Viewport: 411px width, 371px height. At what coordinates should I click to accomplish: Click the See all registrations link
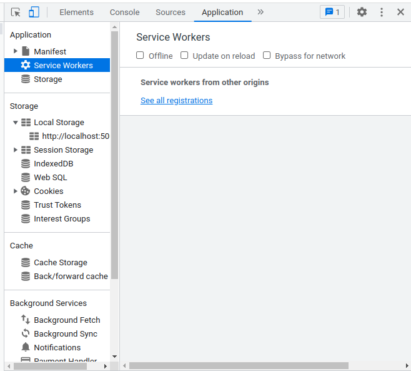point(176,101)
